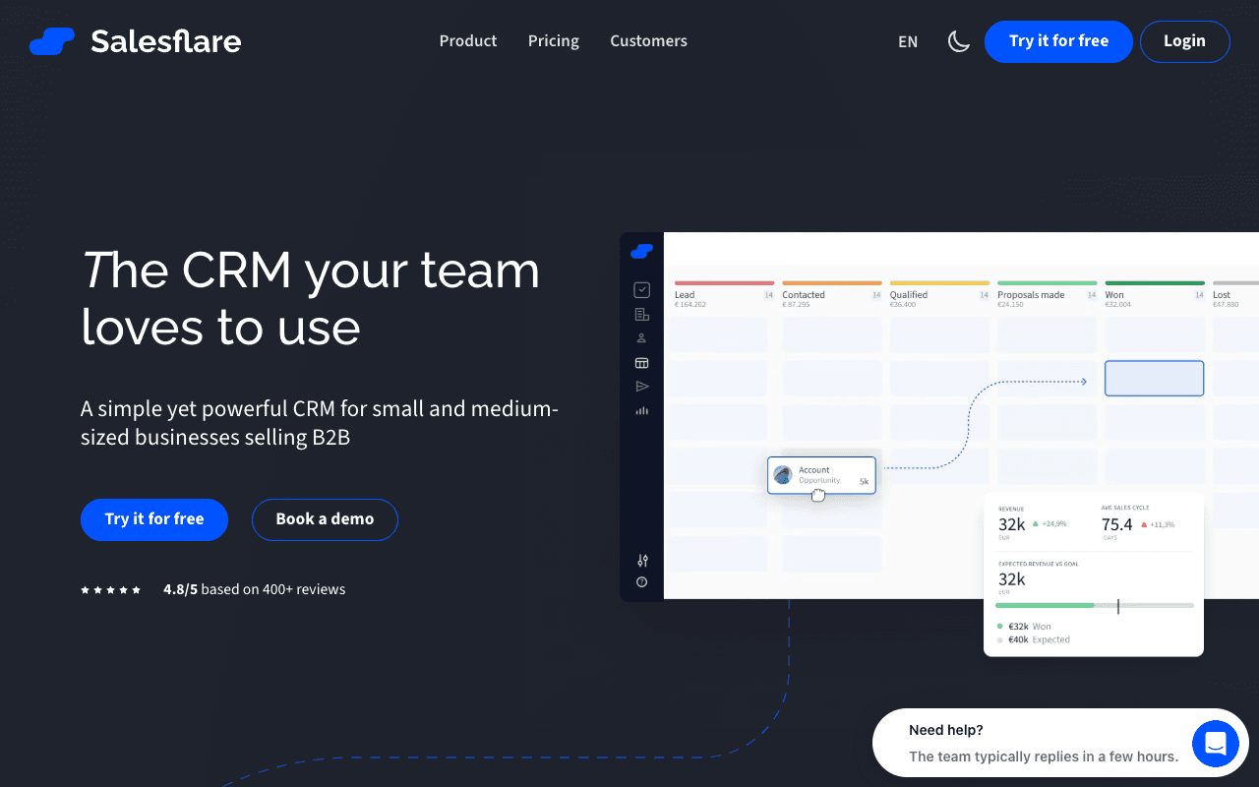Click Salesflare logo in app sidebar
This screenshot has height=787, width=1259.
click(x=641, y=251)
